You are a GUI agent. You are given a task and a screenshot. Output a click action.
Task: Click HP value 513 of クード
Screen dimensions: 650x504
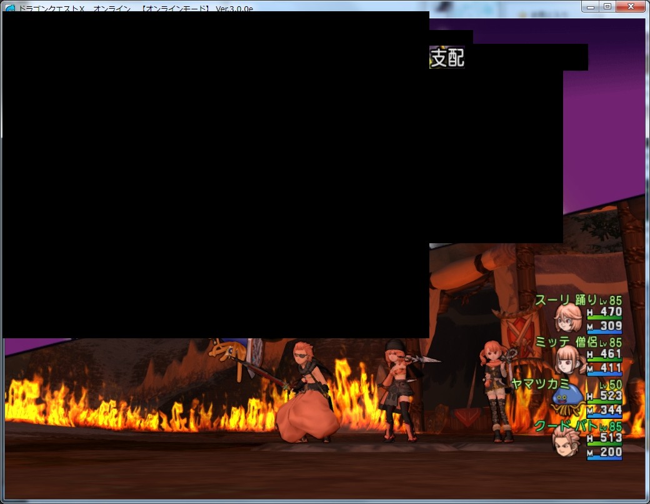[x=611, y=438]
